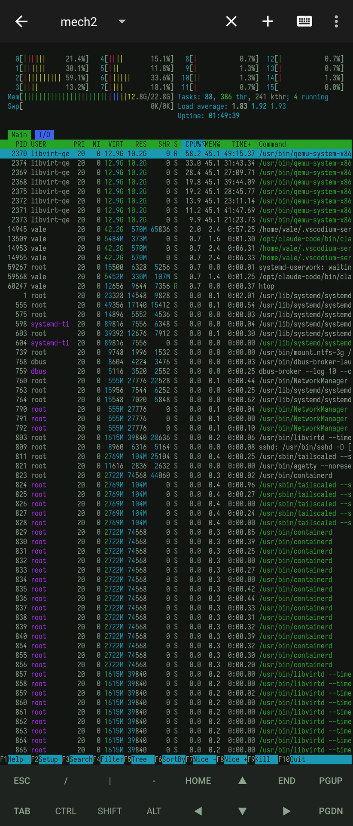Click F1 Help in htop footer
The image size is (353, 826).
click(15, 759)
